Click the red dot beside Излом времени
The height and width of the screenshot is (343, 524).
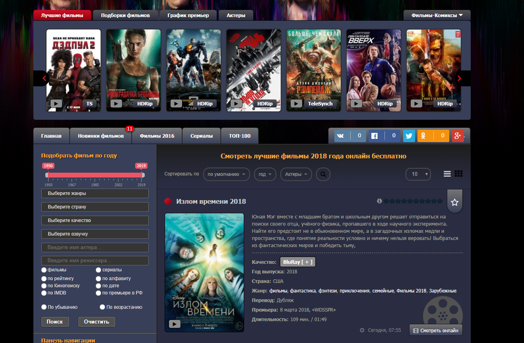[x=168, y=201]
